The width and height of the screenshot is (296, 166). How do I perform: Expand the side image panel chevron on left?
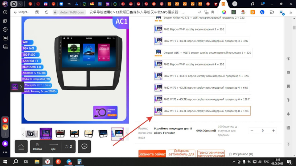[21, 87]
